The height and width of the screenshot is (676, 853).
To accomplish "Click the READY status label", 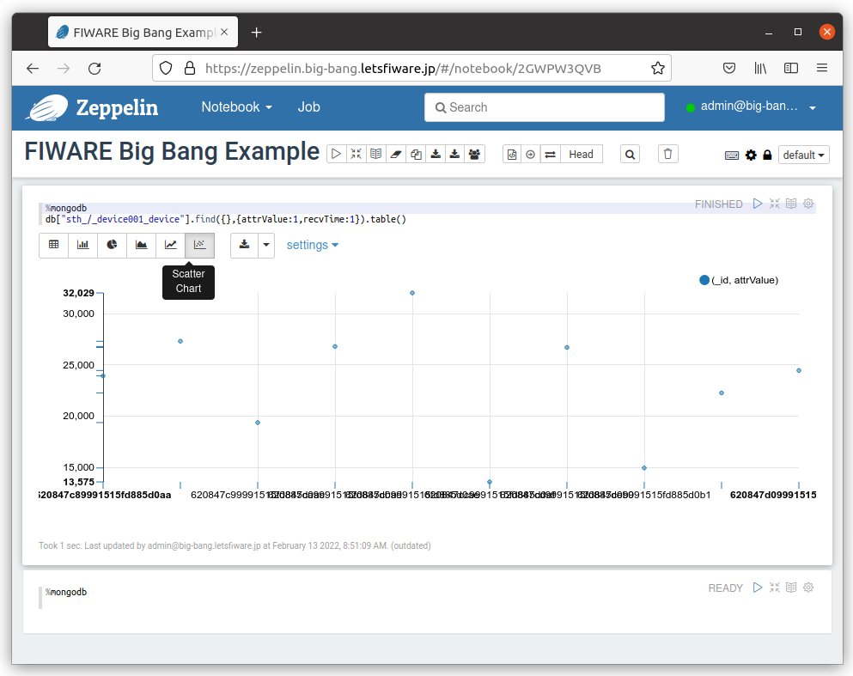I will coord(725,588).
